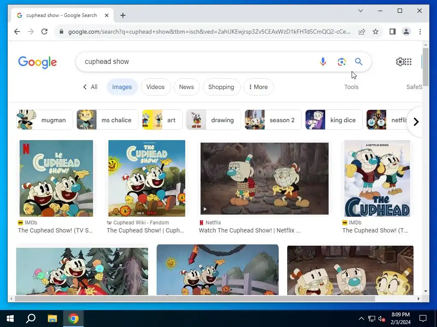The width and height of the screenshot is (437, 327).
Task: Open Chrome profile avatar icon
Action: coord(406,32)
